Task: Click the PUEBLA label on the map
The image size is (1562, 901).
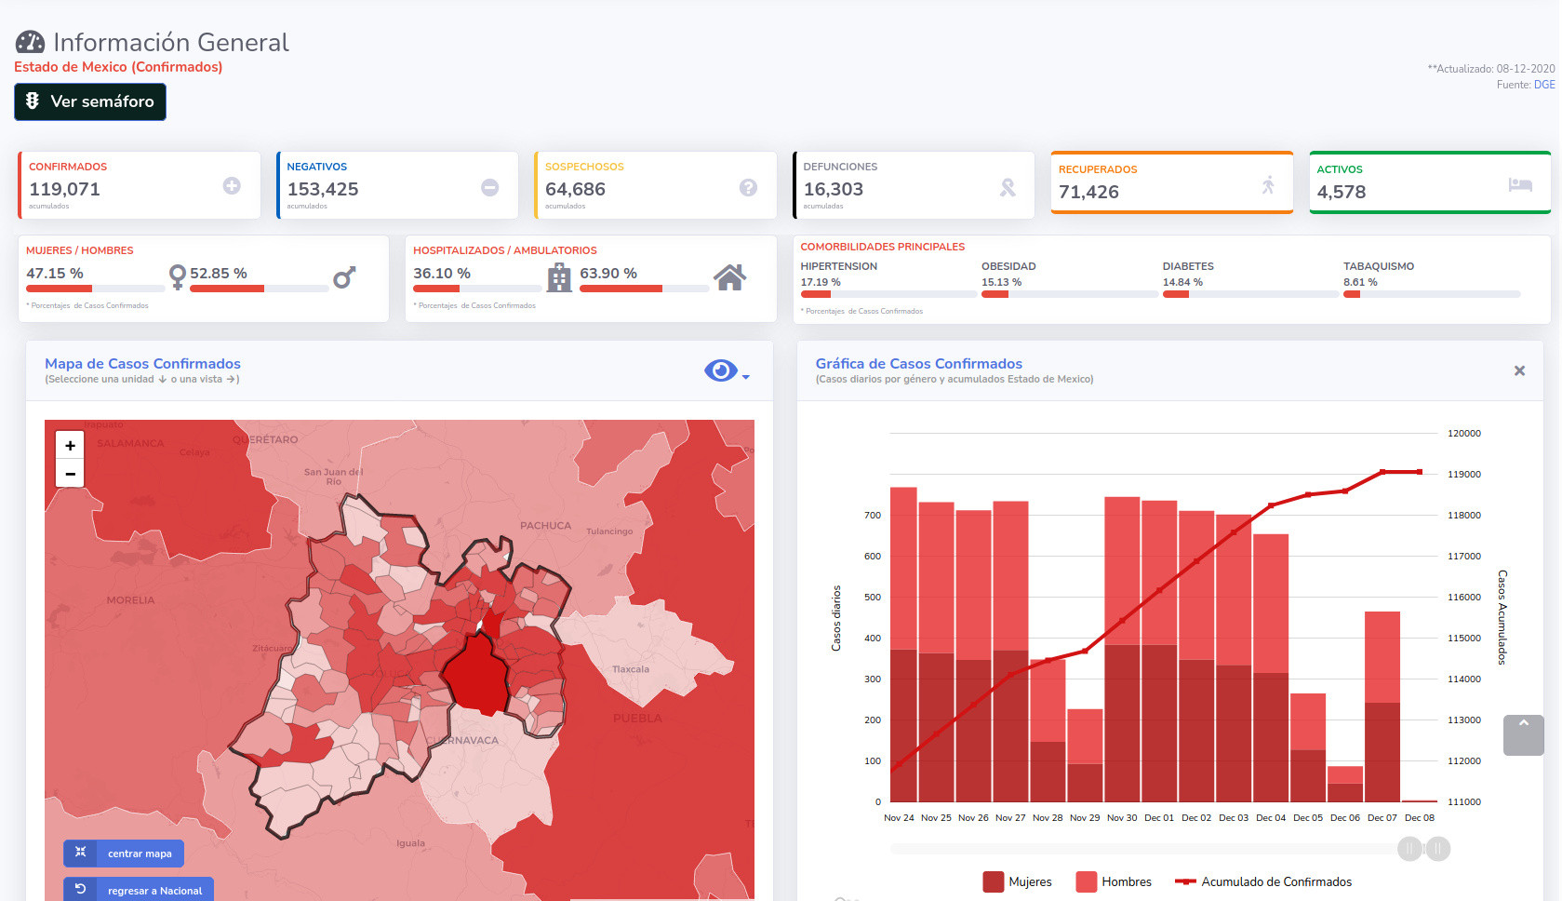Action: (637, 719)
